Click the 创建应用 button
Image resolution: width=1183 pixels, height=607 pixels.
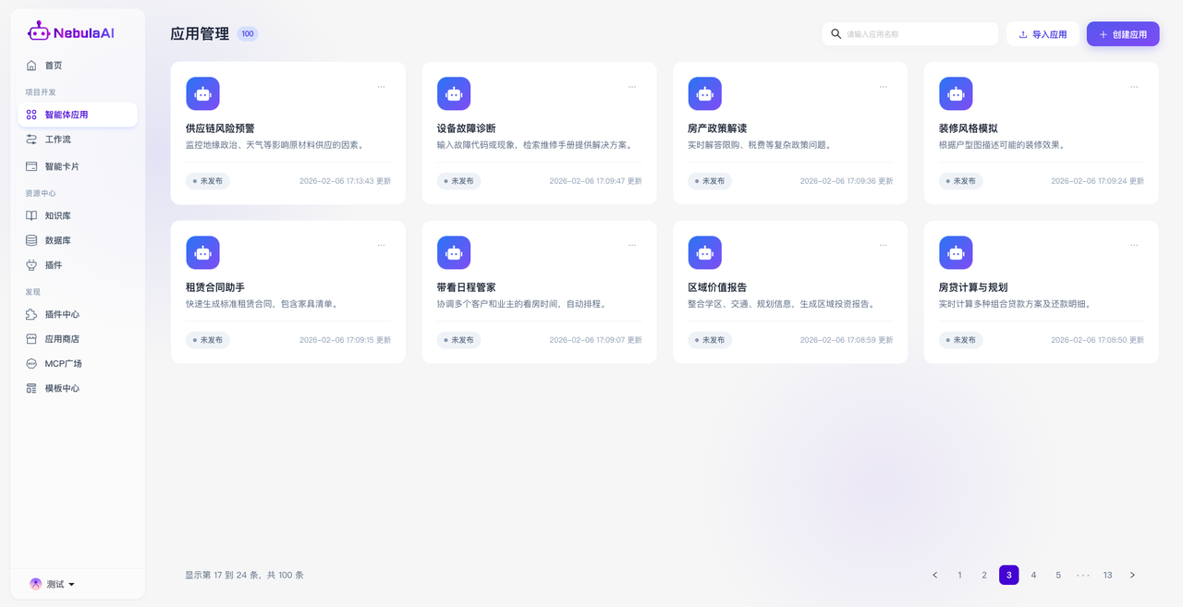tap(1122, 34)
